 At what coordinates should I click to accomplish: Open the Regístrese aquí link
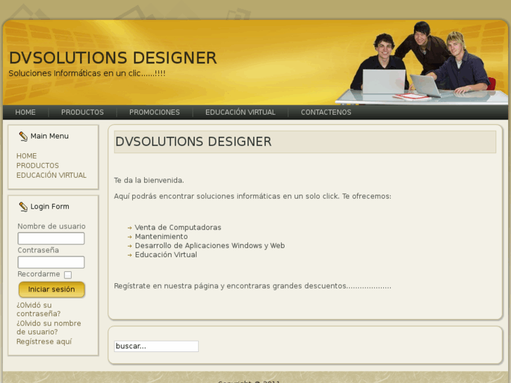coord(44,342)
